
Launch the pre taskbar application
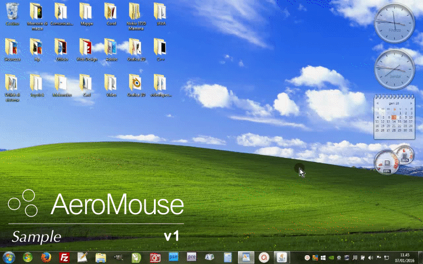[x=192, y=258]
